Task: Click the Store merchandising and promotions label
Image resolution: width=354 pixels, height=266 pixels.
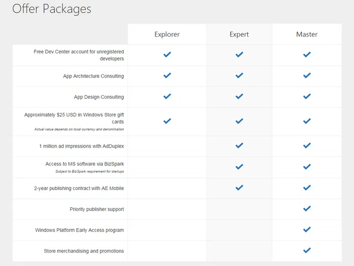Action: (x=84, y=251)
